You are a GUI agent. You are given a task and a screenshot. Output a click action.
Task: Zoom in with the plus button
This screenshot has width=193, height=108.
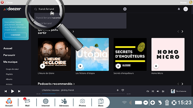coord(153,103)
